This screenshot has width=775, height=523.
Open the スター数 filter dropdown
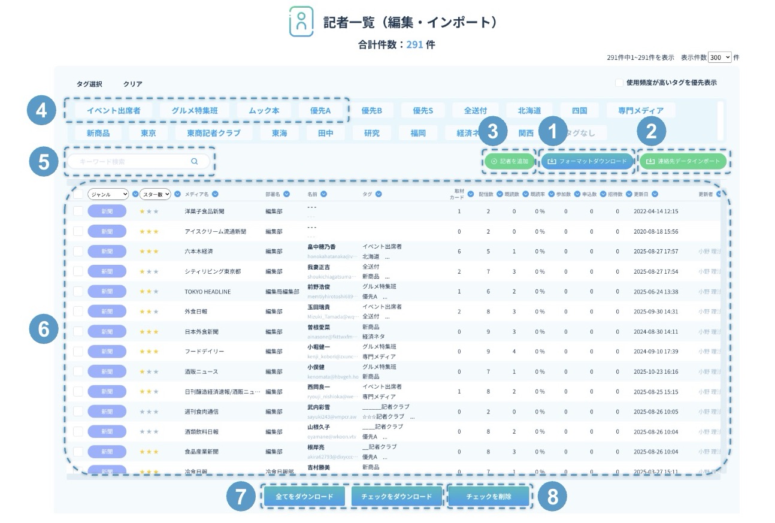(x=155, y=194)
